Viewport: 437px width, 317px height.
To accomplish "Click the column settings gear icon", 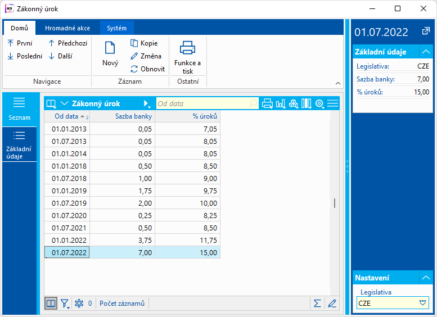I will pyautogui.click(x=319, y=103).
